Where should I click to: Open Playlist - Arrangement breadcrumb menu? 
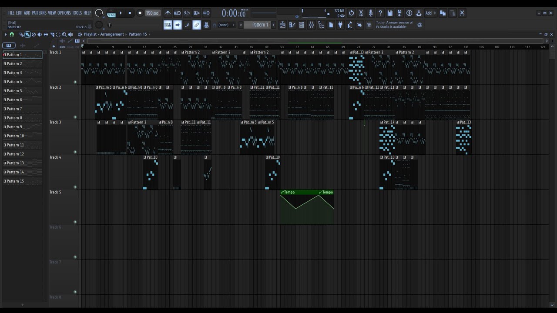tap(104, 34)
